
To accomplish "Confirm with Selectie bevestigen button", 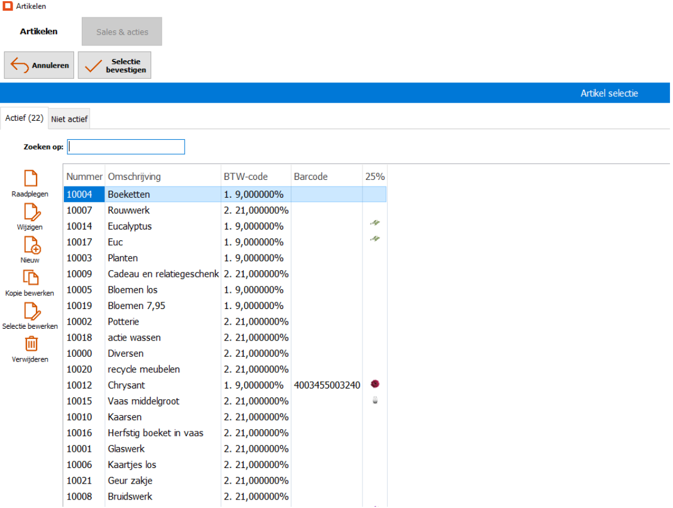I will pyautogui.click(x=115, y=66).
